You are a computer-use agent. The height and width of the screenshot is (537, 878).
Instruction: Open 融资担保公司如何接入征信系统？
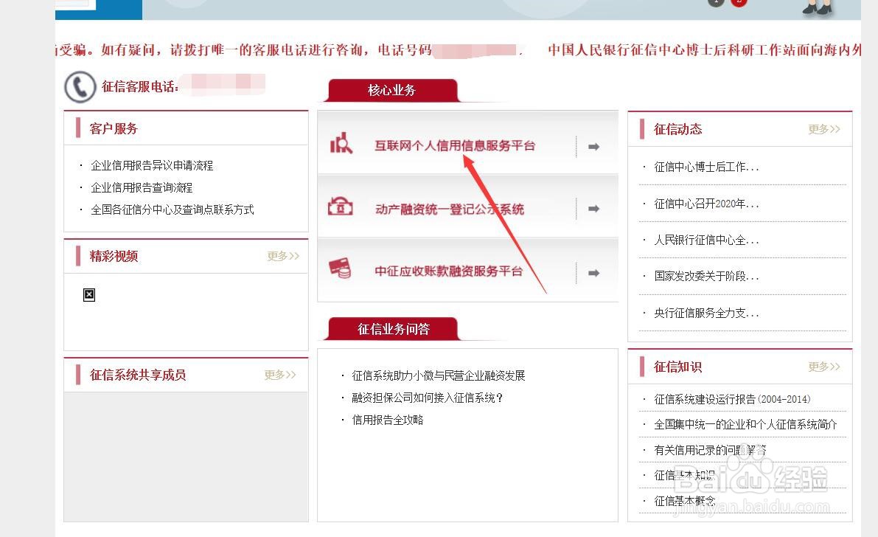coord(428,398)
